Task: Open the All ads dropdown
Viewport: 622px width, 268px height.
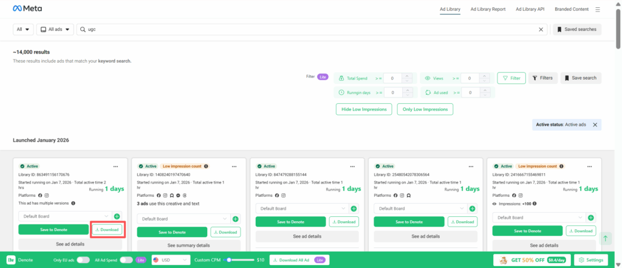Action: click(55, 29)
